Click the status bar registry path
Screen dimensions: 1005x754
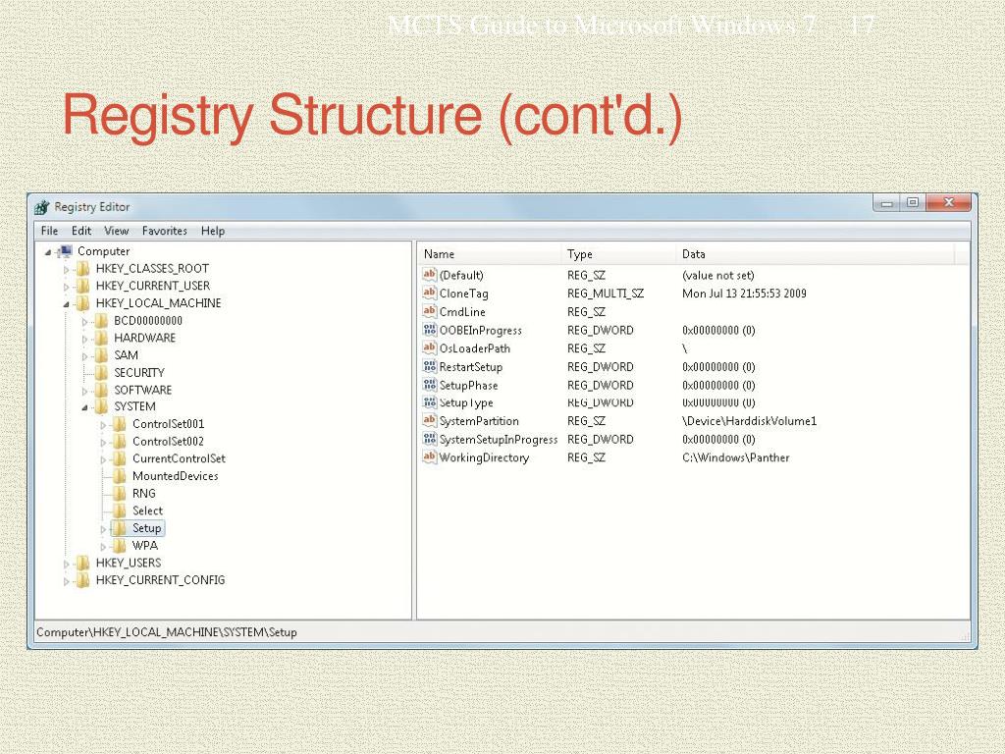[x=167, y=632]
